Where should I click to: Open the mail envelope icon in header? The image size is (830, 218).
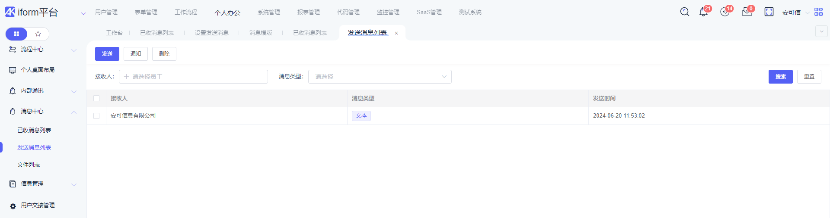coord(747,12)
